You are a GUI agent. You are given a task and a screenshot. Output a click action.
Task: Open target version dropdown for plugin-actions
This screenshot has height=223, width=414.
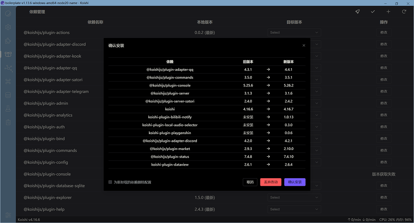click(x=294, y=33)
